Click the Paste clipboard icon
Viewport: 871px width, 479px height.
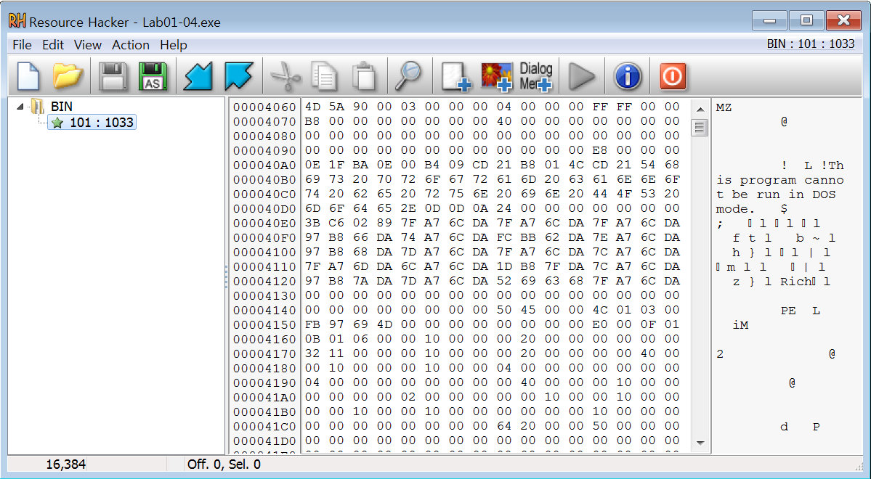(365, 76)
